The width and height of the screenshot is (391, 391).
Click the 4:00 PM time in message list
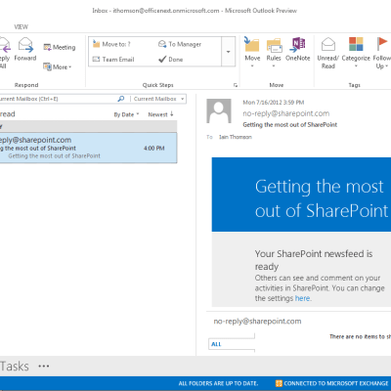[153, 149]
